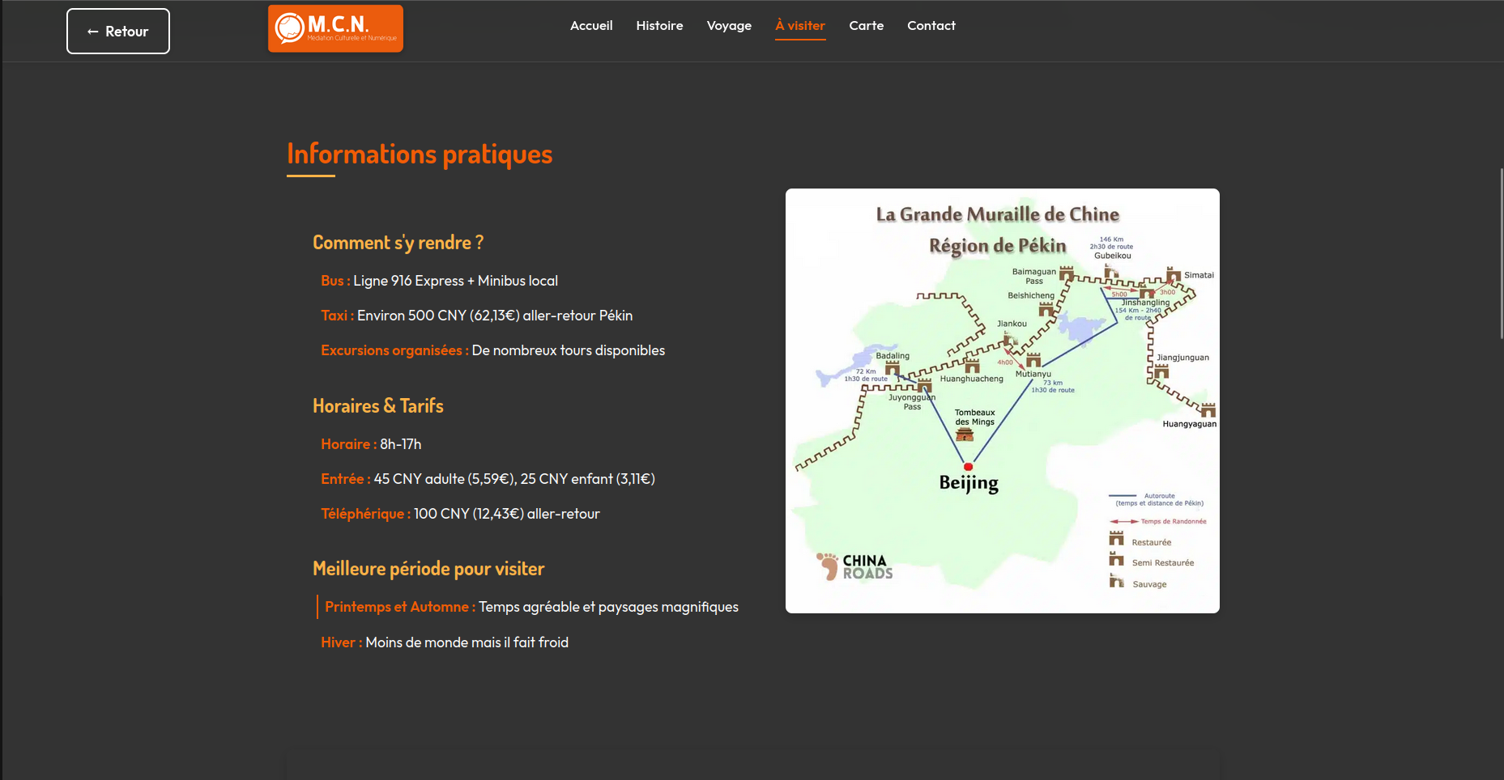
Task: Click the Informations pratiques heading
Action: [x=420, y=154]
